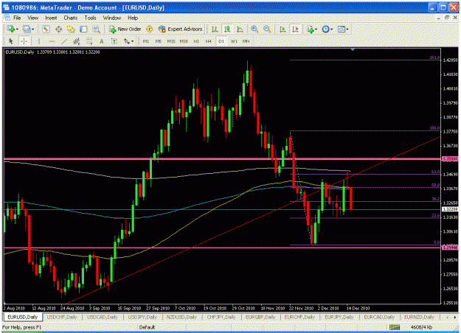Click the 1.35900 pink price level label
This screenshot has width=461, height=333.
point(450,159)
